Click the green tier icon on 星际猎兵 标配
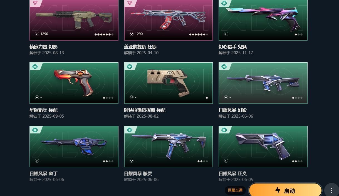The image size is (339, 196). [35, 67]
